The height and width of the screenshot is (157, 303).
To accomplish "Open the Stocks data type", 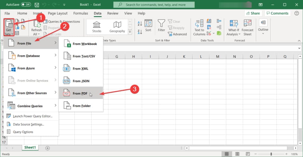I will pyautogui.click(x=96, y=27).
